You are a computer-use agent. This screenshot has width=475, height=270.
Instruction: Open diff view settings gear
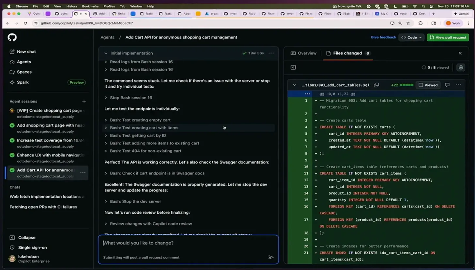point(461,67)
